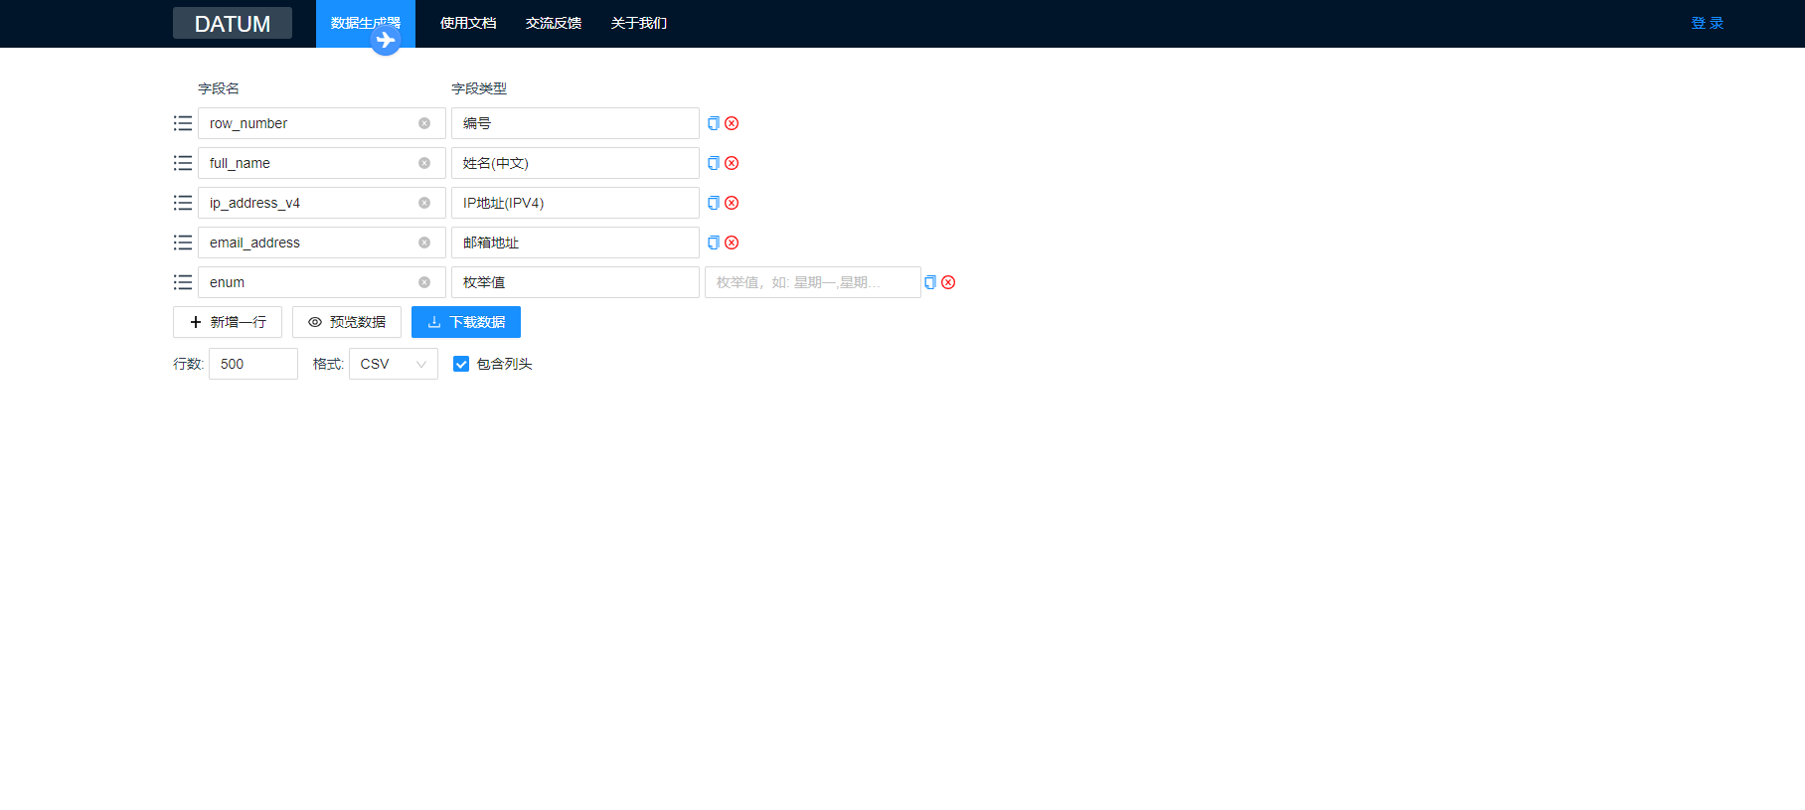Open field type dropdown showing 姓名(中文)
This screenshot has width=1805, height=810.
tap(575, 163)
